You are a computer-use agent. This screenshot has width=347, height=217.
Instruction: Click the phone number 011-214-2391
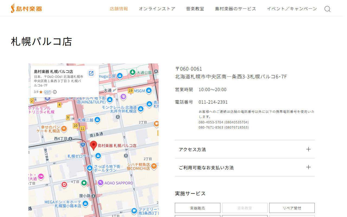213,102
